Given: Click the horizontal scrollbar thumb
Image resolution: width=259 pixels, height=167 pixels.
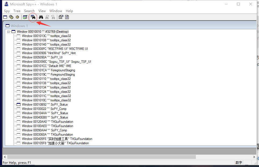Looking at the screenshot, I should [x=102, y=157].
